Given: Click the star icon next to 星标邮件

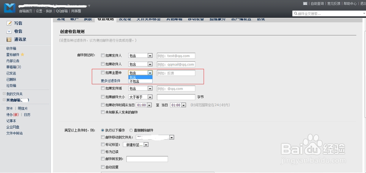Looking at the screenshot, I should click(x=22, y=54).
